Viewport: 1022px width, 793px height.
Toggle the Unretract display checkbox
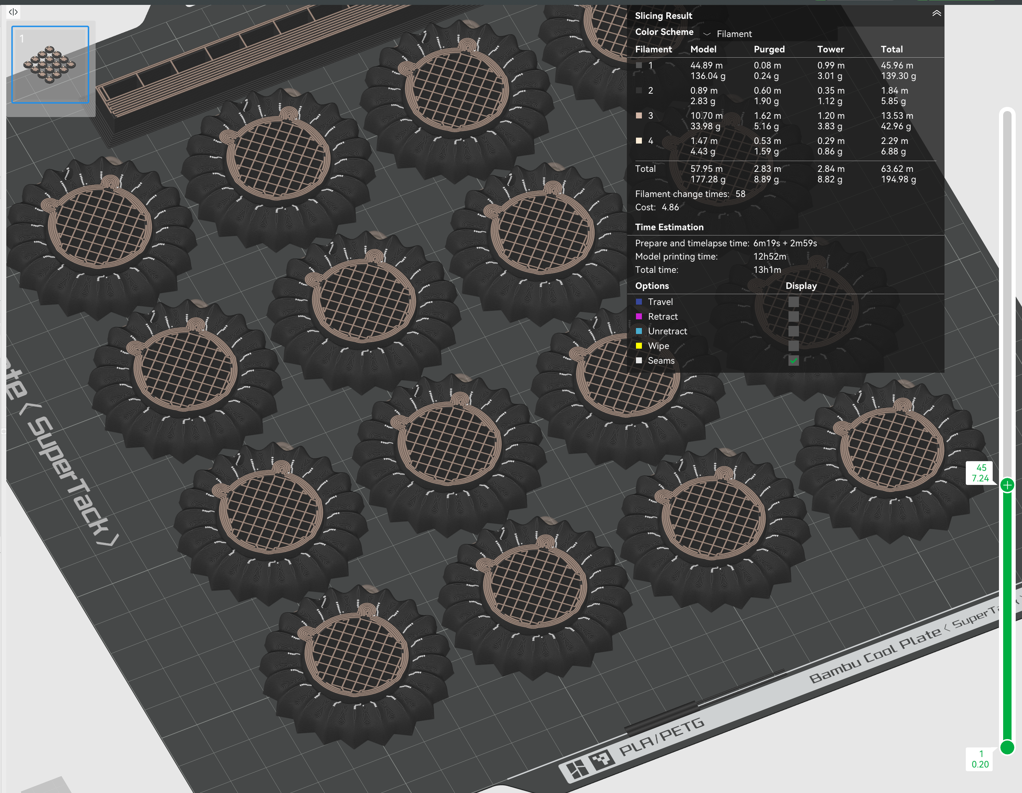pyautogui.click(x=793, y=331)
